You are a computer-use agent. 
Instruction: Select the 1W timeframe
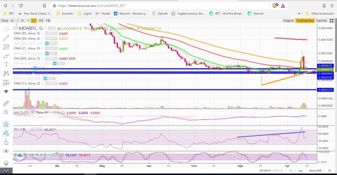click(x=41, y=20)
